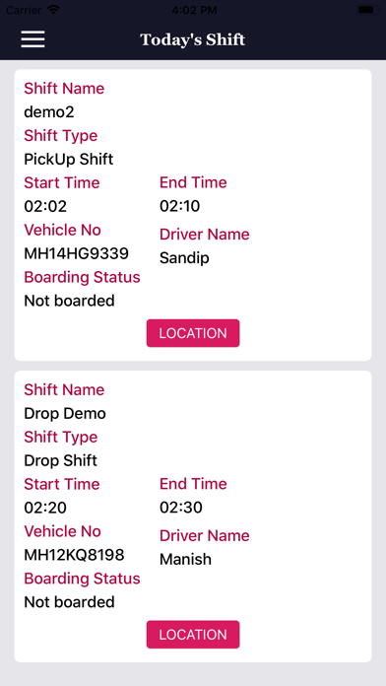Tap vehicle number MH14HG9339
The width and height of the screenshot is (386, 686).
[x=77, y=253]
